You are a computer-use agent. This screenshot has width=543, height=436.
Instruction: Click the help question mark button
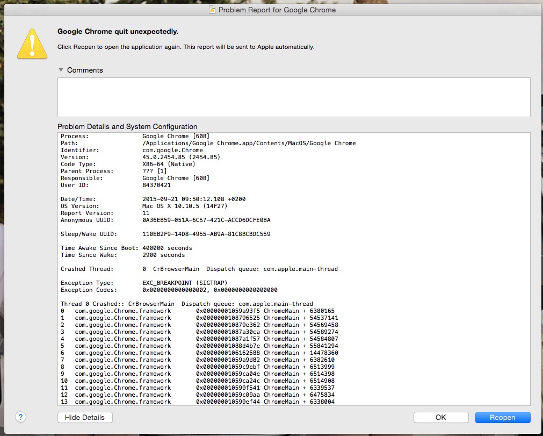click(21, 417)
